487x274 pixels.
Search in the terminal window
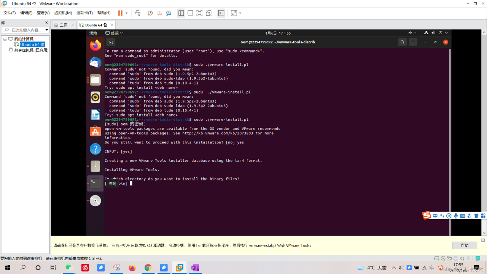click(x=403, y=42)
